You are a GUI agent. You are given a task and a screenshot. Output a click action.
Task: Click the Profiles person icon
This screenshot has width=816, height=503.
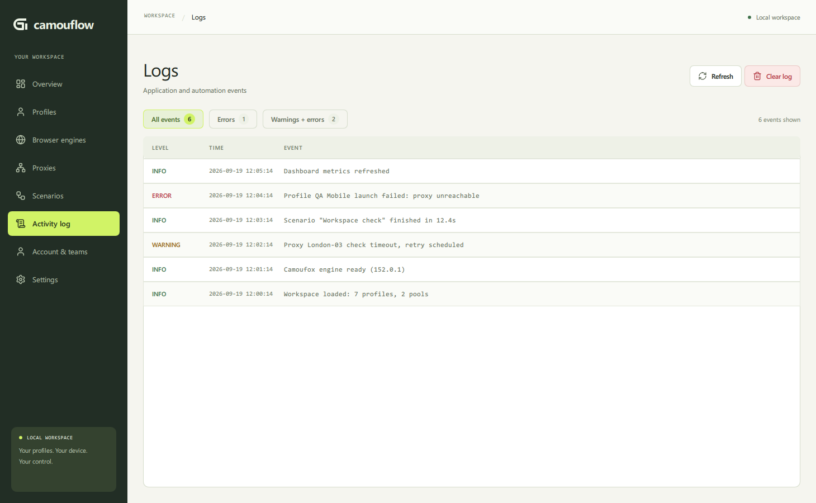tap(21, 112)
